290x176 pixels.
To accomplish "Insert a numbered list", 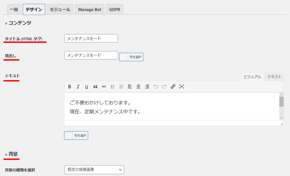I will [x=121, y=87].
